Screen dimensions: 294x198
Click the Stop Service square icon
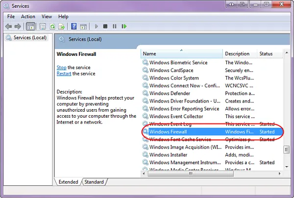[105, 26]
